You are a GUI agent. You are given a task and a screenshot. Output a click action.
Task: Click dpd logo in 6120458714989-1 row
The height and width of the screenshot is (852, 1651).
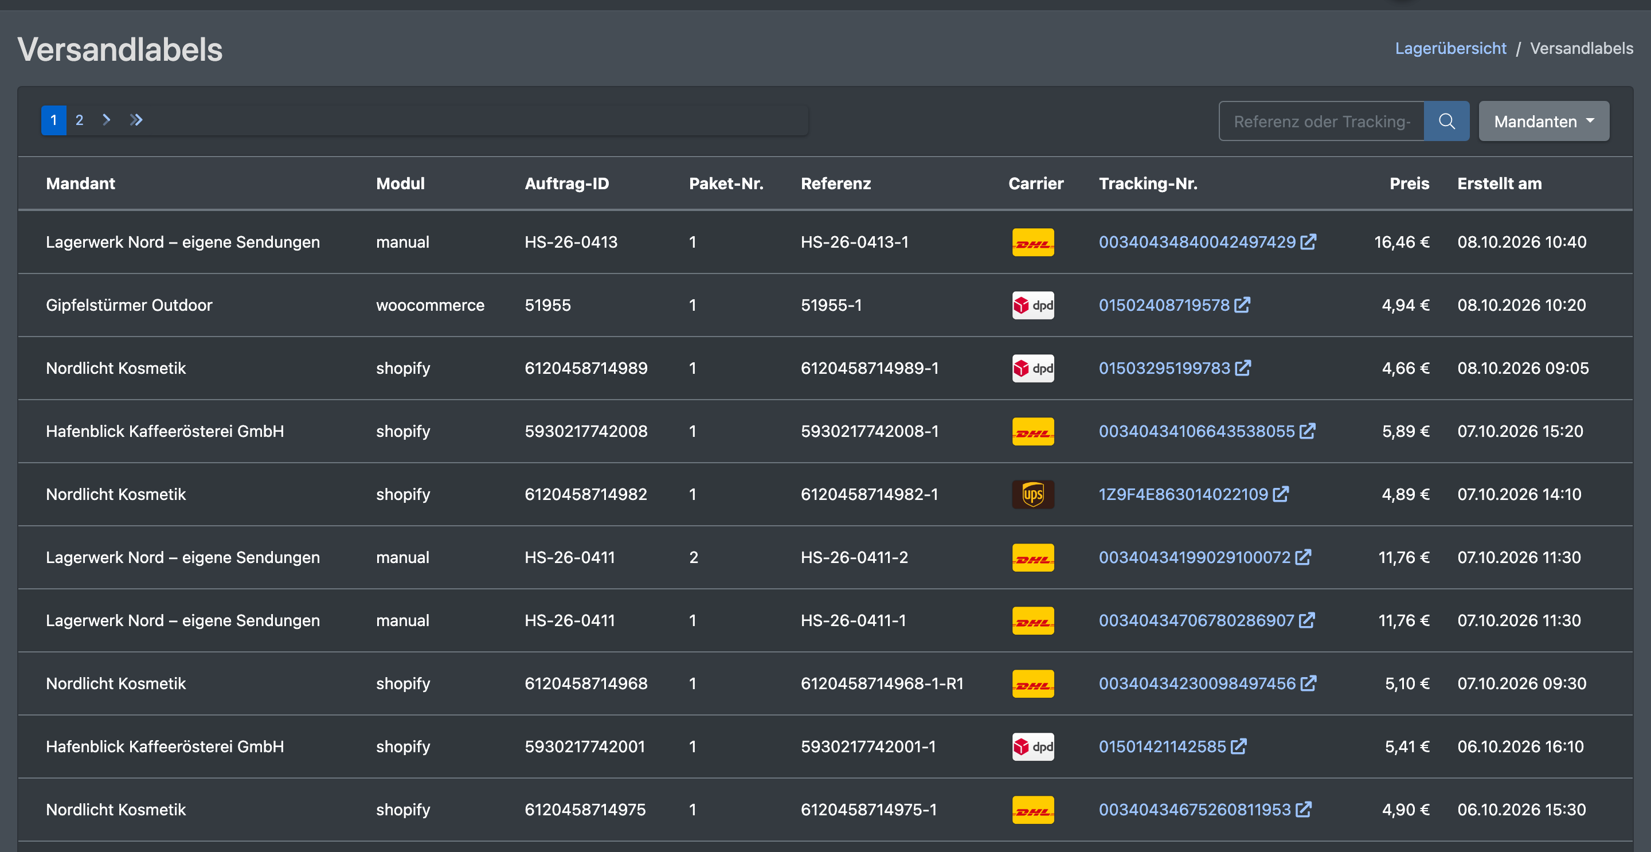coord(1032,369)
